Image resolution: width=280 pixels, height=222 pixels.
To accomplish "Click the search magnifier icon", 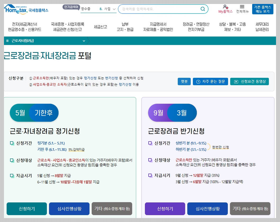I will [203, 9].
